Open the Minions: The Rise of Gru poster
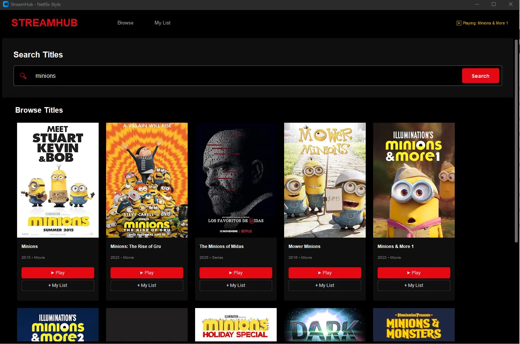The height and width of the screenshot is (344, 520). (147, 180)
